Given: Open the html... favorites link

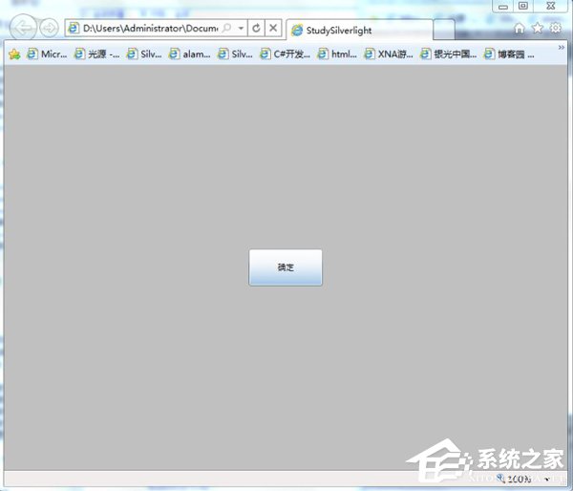Looking at the screenshot, I should tap(337, 54).
